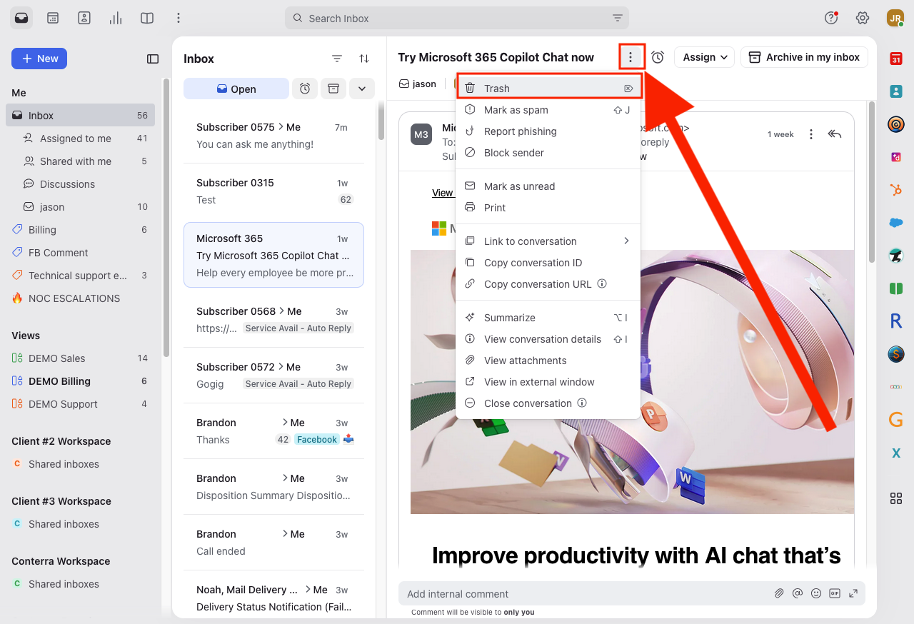This screenshot has width=914, height=624.
Task: Open the contacts icon in top bar
Action: point(84,18)
